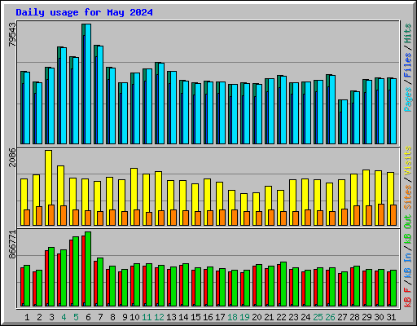Click the 866771 kB axis value
417x326 pixels.
(x=12, y=244)
